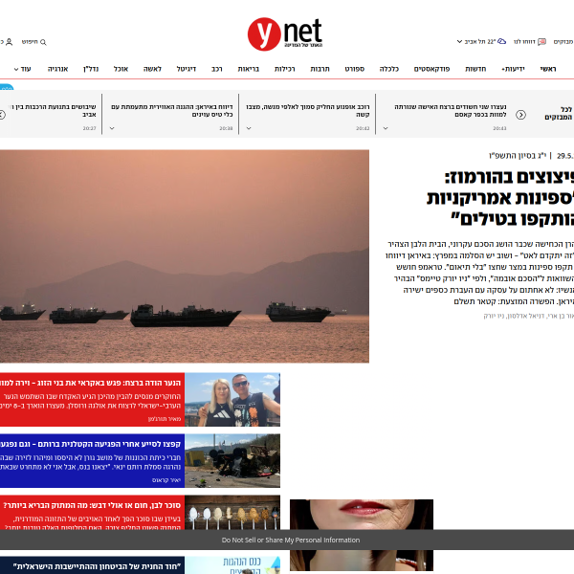Viewport: 574px width, 574px height.
Task: Click the couple photo thumbnail
Action: coord(232,399)
